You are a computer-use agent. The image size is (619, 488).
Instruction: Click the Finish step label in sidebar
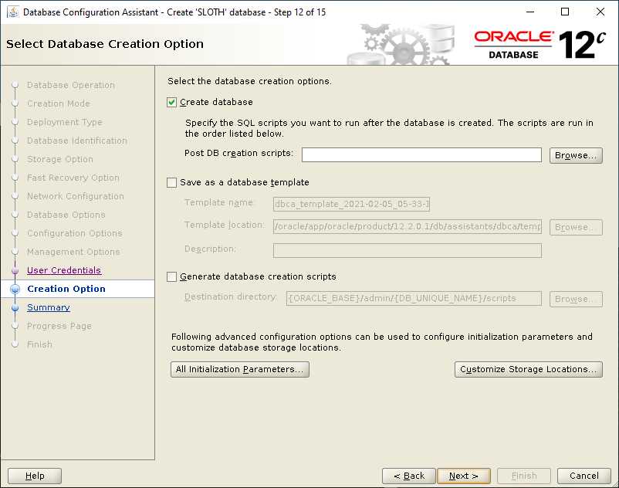[39, 344]
